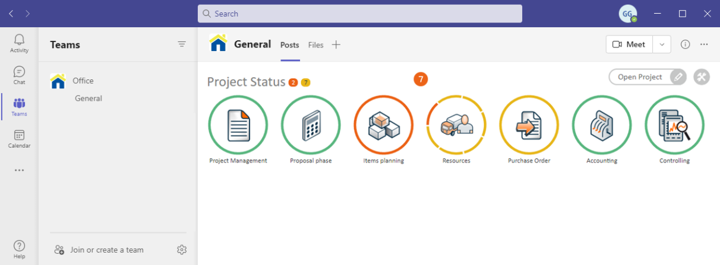This screenshot has height=265, width=720.
Task: Select the Resources status icon
Action: coord(456,125)
